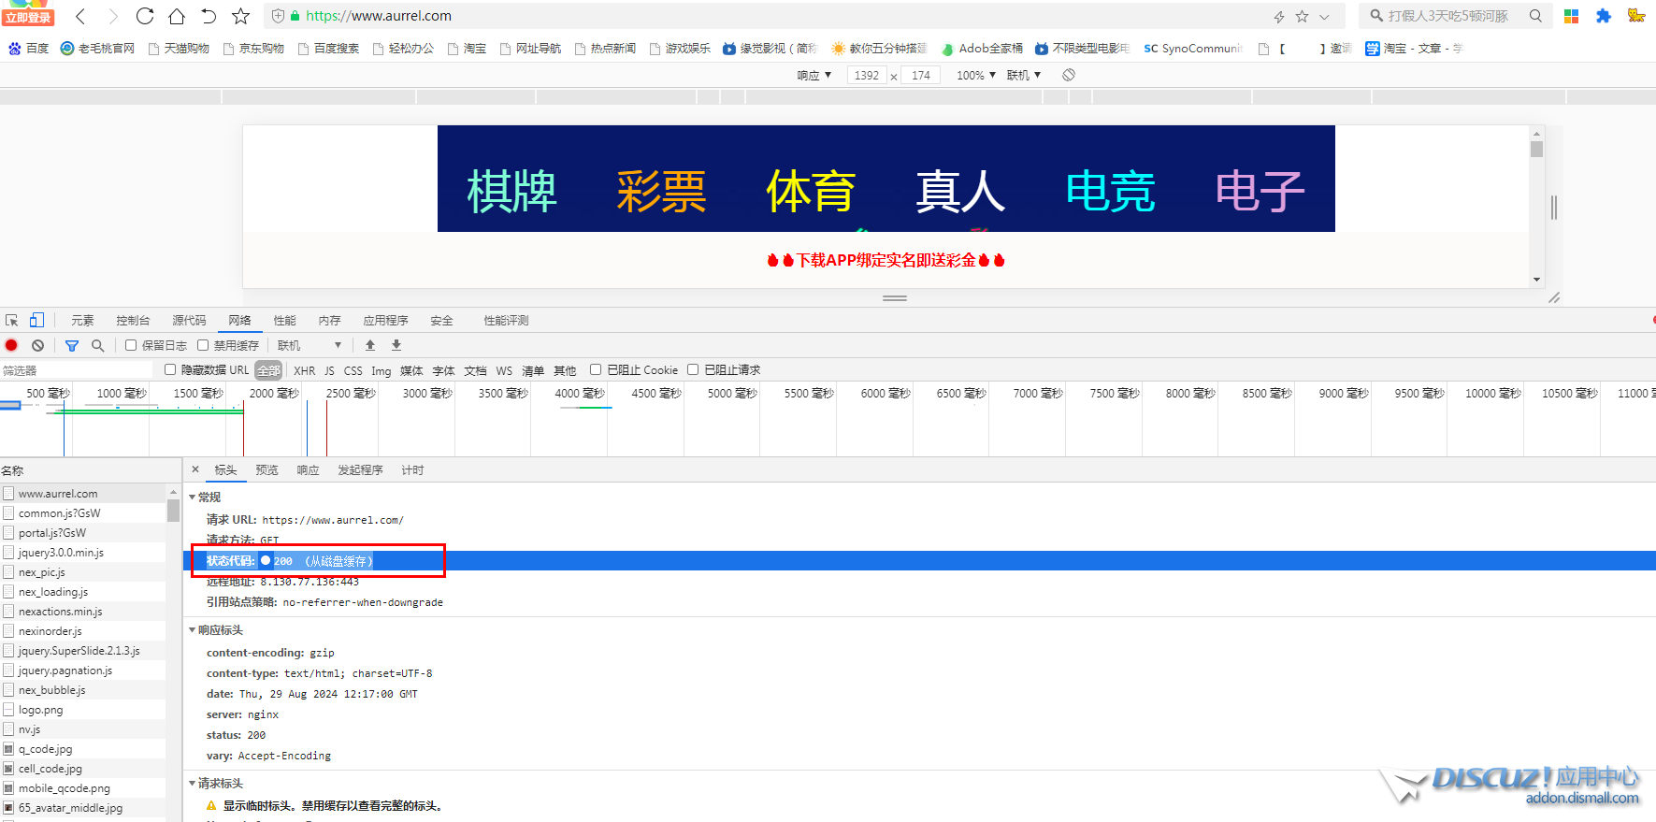Open the 老毛桃官网 bookmark
Image resolution: width=1656 pixels, height=822 pixels.
(x=97, y=49)
